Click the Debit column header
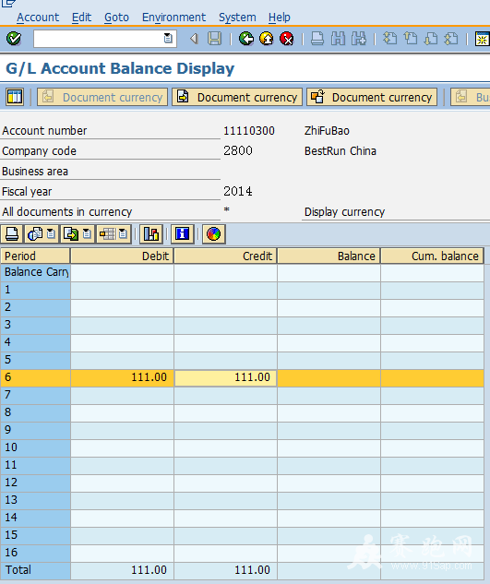This screenshot has width=490, height=584. pos(122,256)
